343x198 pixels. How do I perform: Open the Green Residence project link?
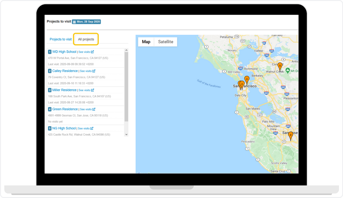tap(65, 109)
